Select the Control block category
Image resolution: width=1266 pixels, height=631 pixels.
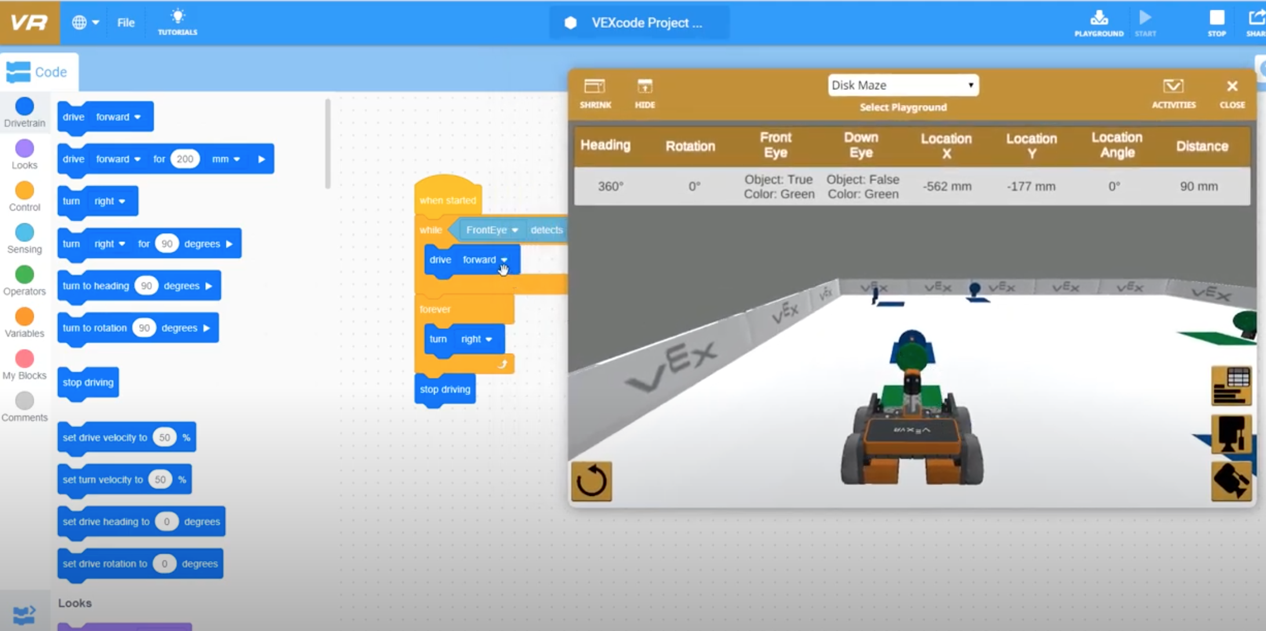coord(24,197)
